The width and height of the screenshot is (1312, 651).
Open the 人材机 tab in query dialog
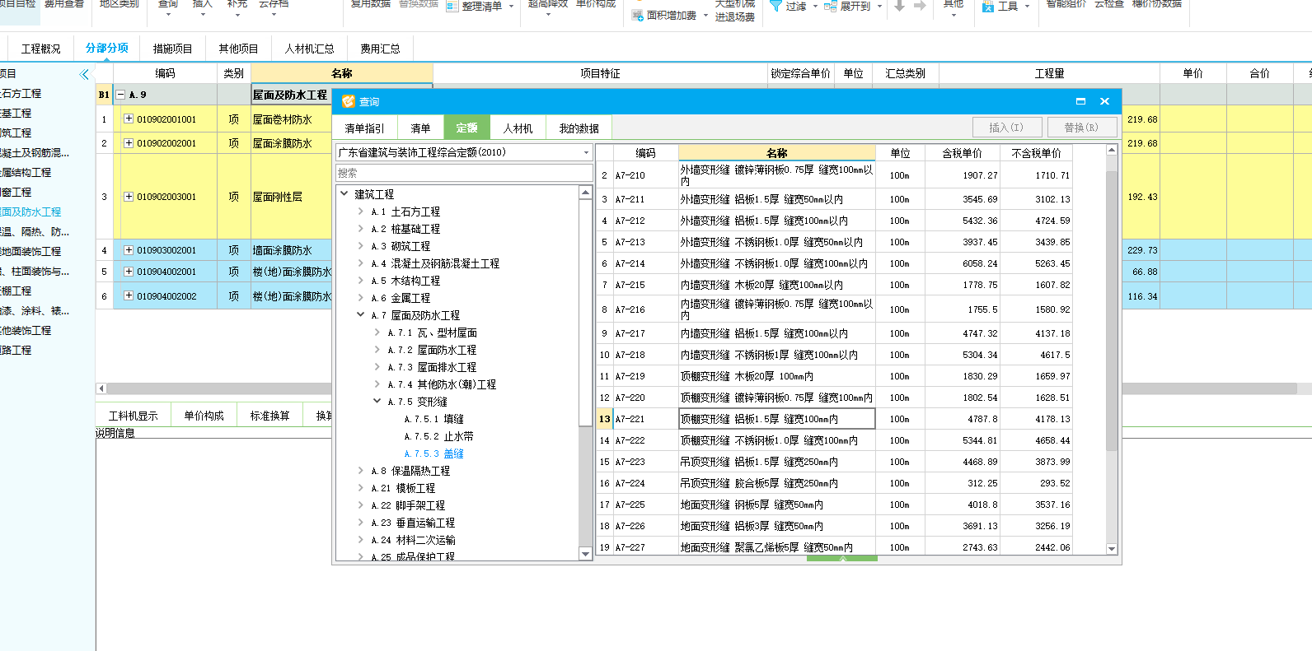coord(518,128)
